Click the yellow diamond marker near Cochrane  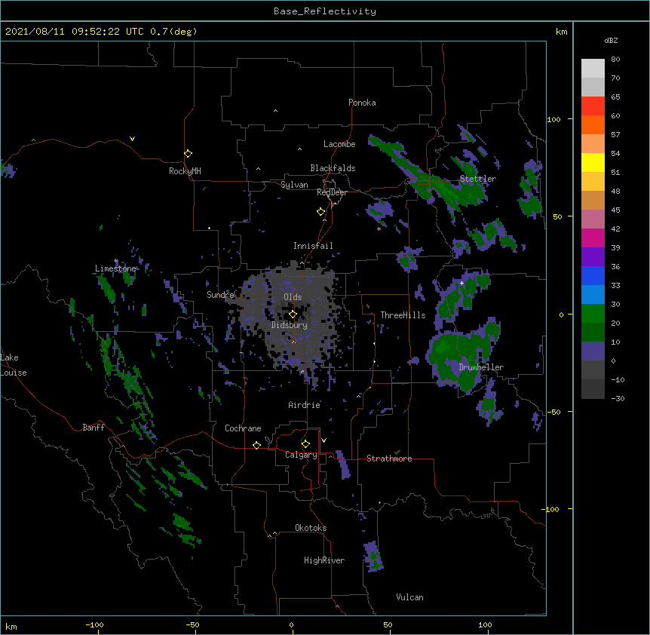tap(256, 445)
